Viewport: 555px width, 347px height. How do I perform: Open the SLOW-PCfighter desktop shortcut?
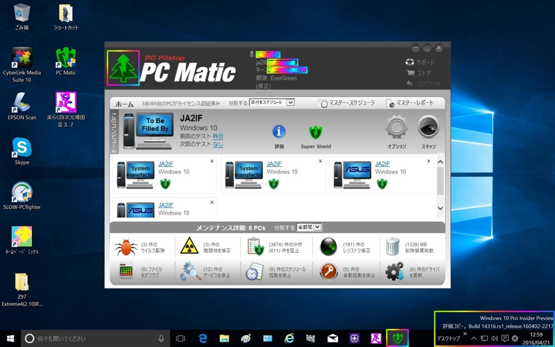tap(22, 195)
